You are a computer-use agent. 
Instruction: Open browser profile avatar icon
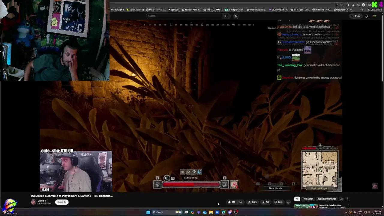pyautogui.click(x=363, y=5)
